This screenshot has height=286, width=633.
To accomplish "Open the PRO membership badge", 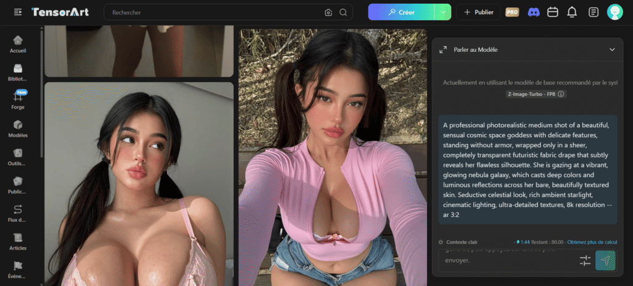I will click(512, 12).
